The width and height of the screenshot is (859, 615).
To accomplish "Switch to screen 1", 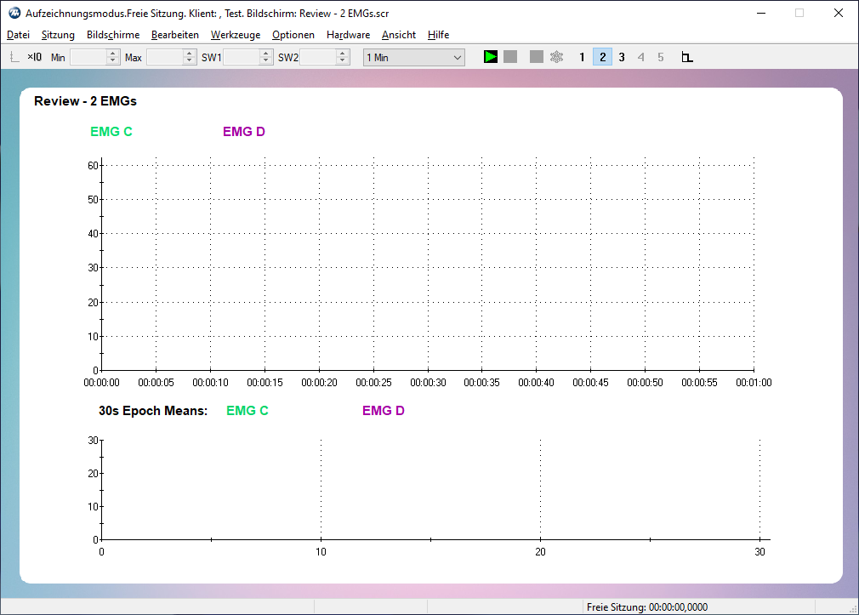I will 582,57.
